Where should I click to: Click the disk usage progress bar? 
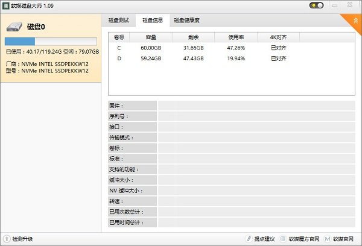(51, 42)
